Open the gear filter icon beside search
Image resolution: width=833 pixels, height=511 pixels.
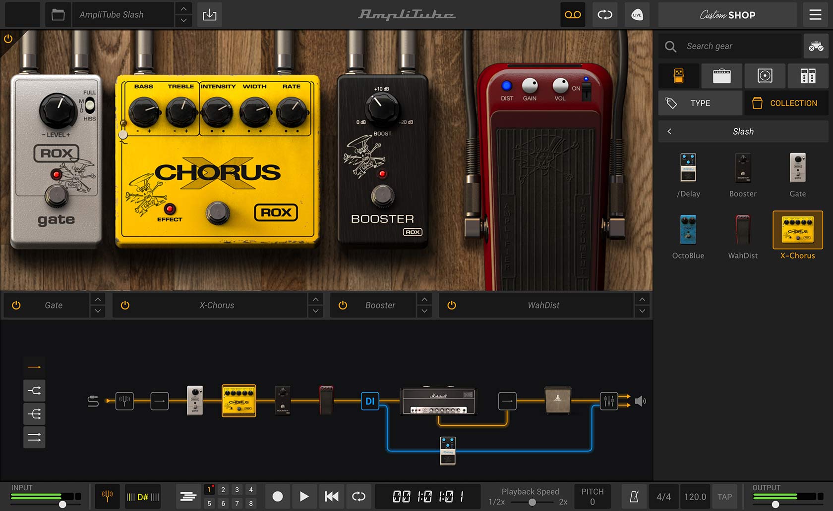tap(816, 47)
